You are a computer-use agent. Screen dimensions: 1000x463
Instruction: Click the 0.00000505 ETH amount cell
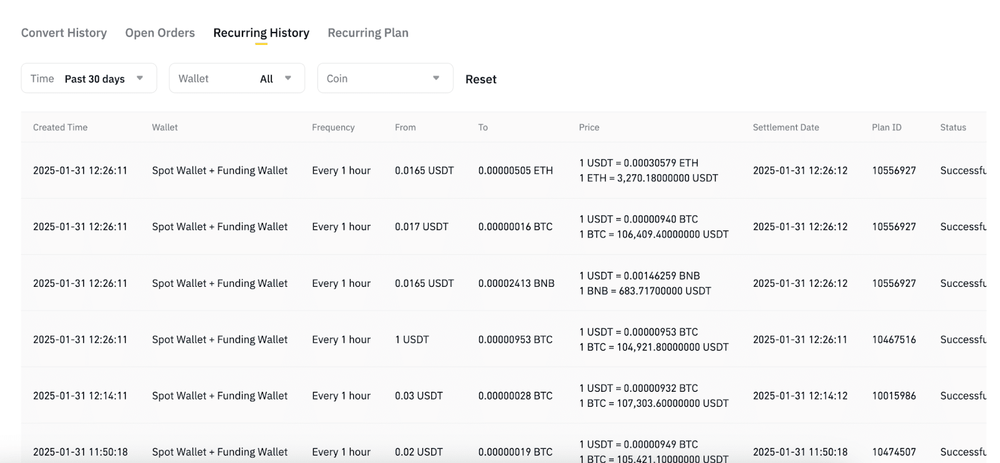click(x=515, y=171)
